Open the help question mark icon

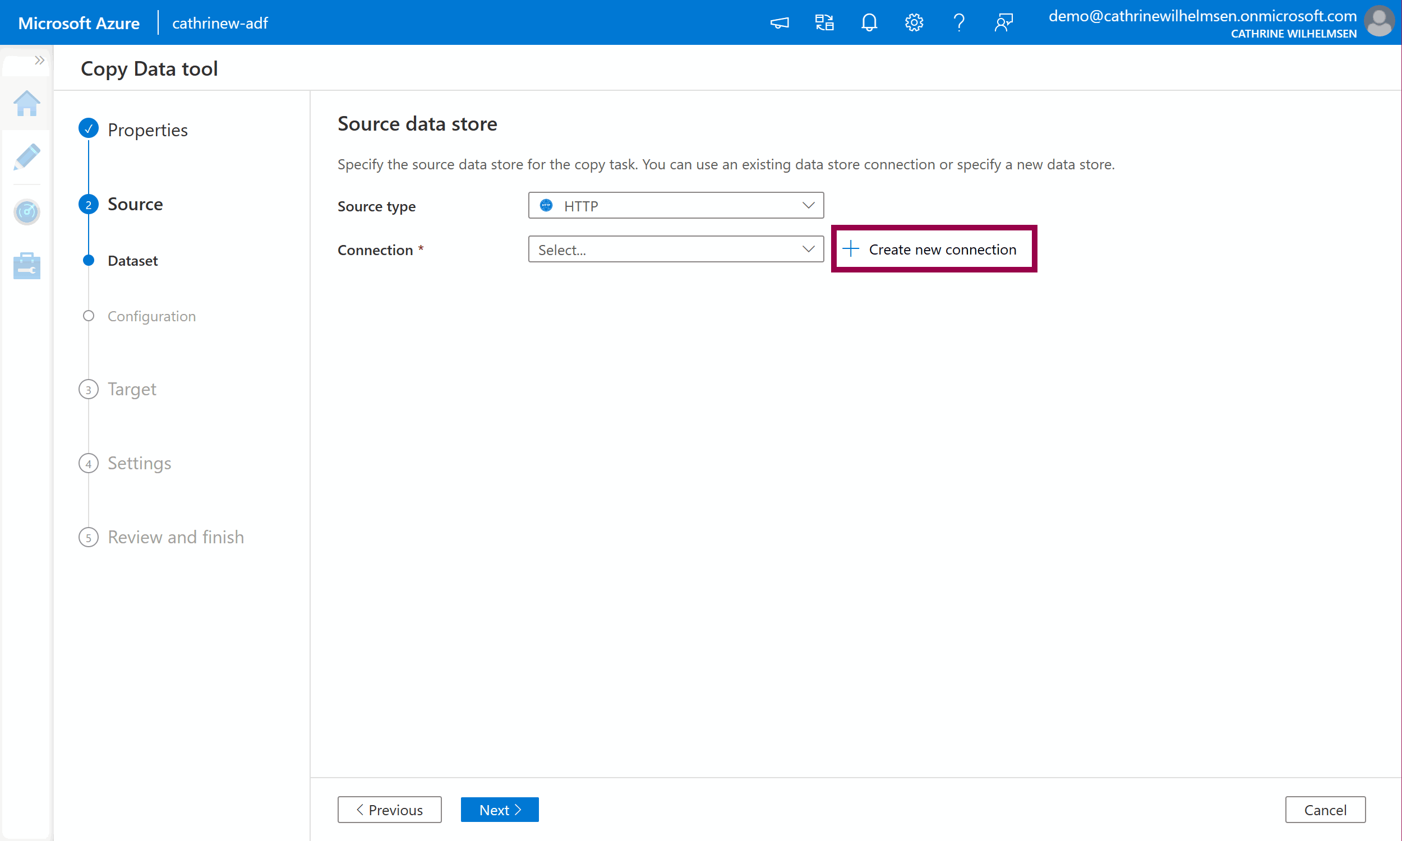coord(959,22)
